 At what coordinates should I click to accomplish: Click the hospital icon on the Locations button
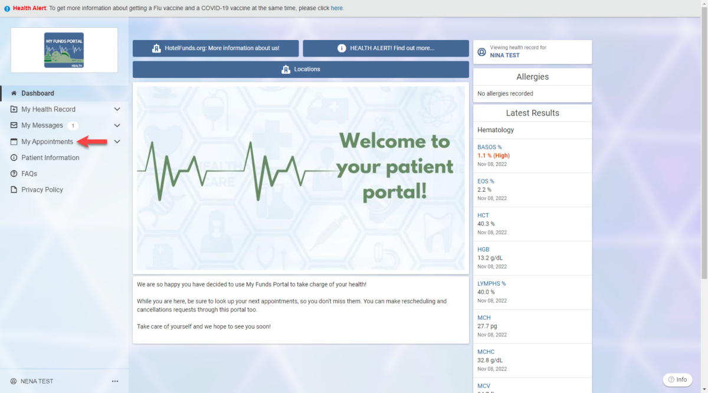tap(286, 69)
